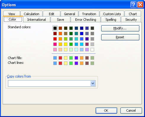Image resolution: width=145 pixels, height=117 pixels.
Task: Select the white standard color swatch
Action: click(92, 50)
